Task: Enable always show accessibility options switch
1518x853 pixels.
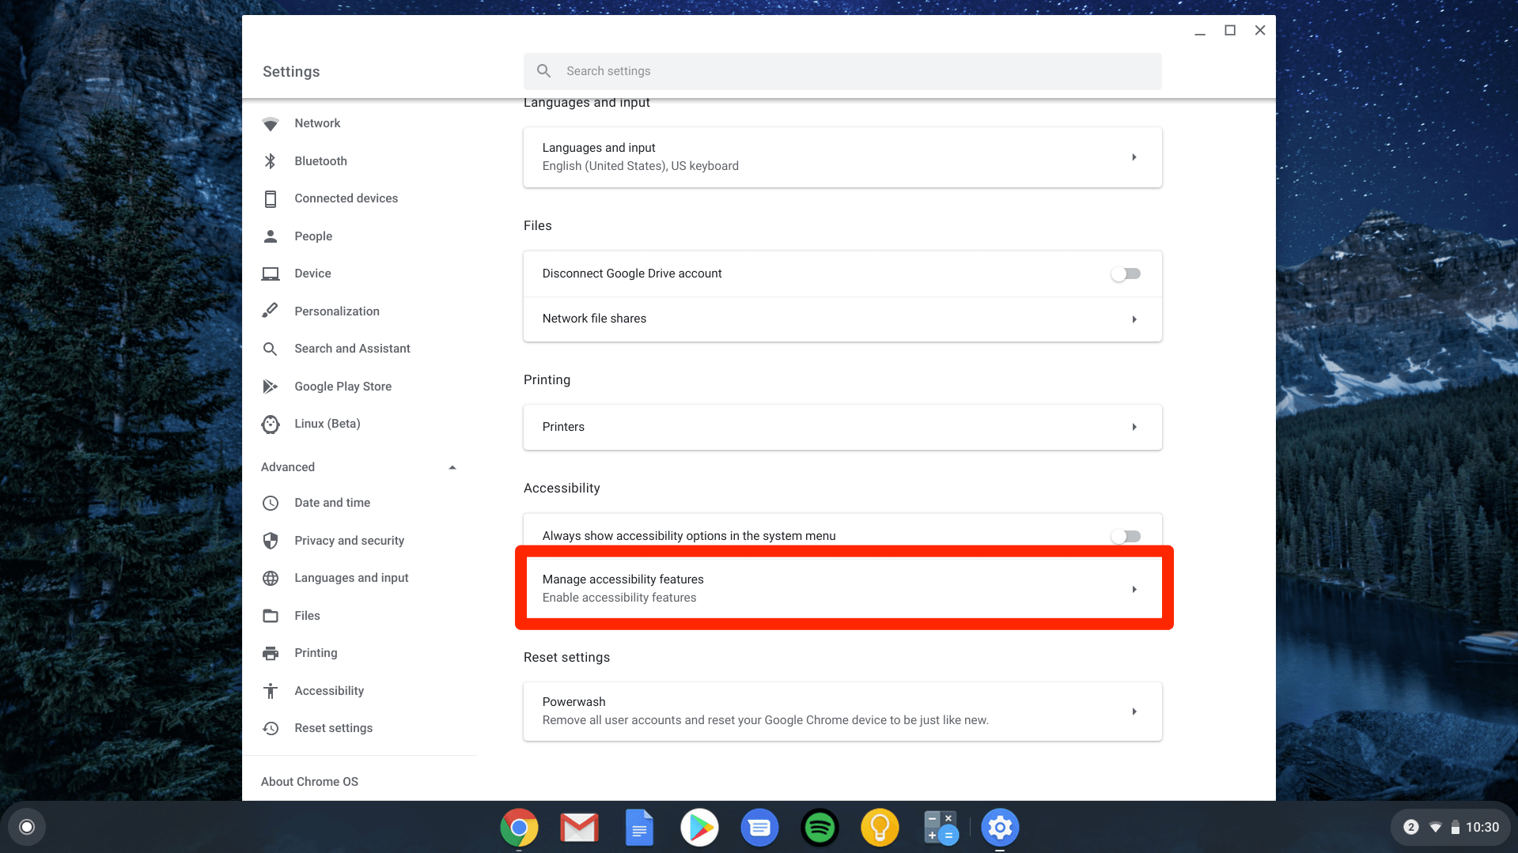Action: point(1126,536)
